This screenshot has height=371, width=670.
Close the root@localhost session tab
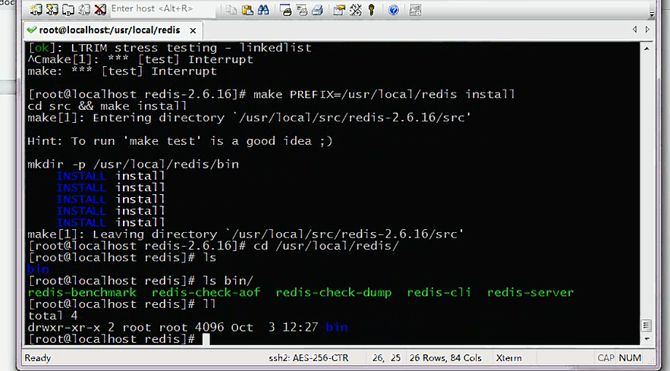pos(193,31)
